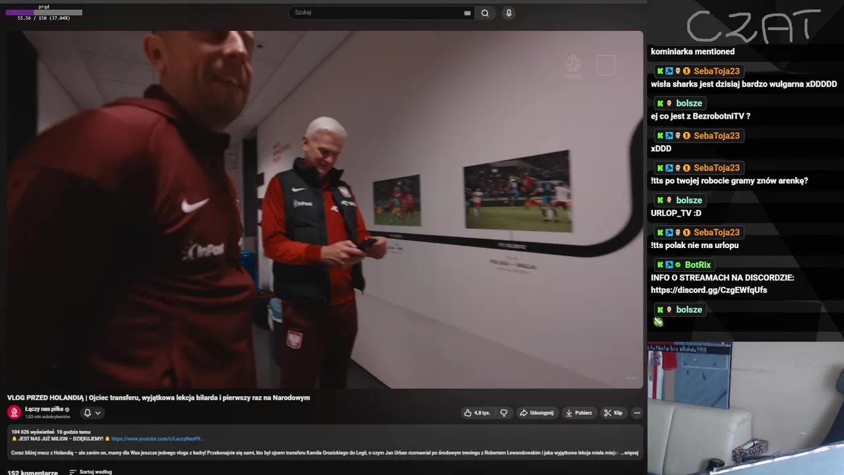Select bolsze above the BezrobotniTV question

click(x=689, y=104)
